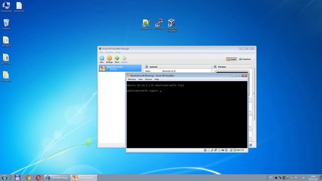Viewport: 322px width, 181px height.
Task: Select the UbuntuServer20 VM in the Manager list
Action: click(x=120, y=68)
